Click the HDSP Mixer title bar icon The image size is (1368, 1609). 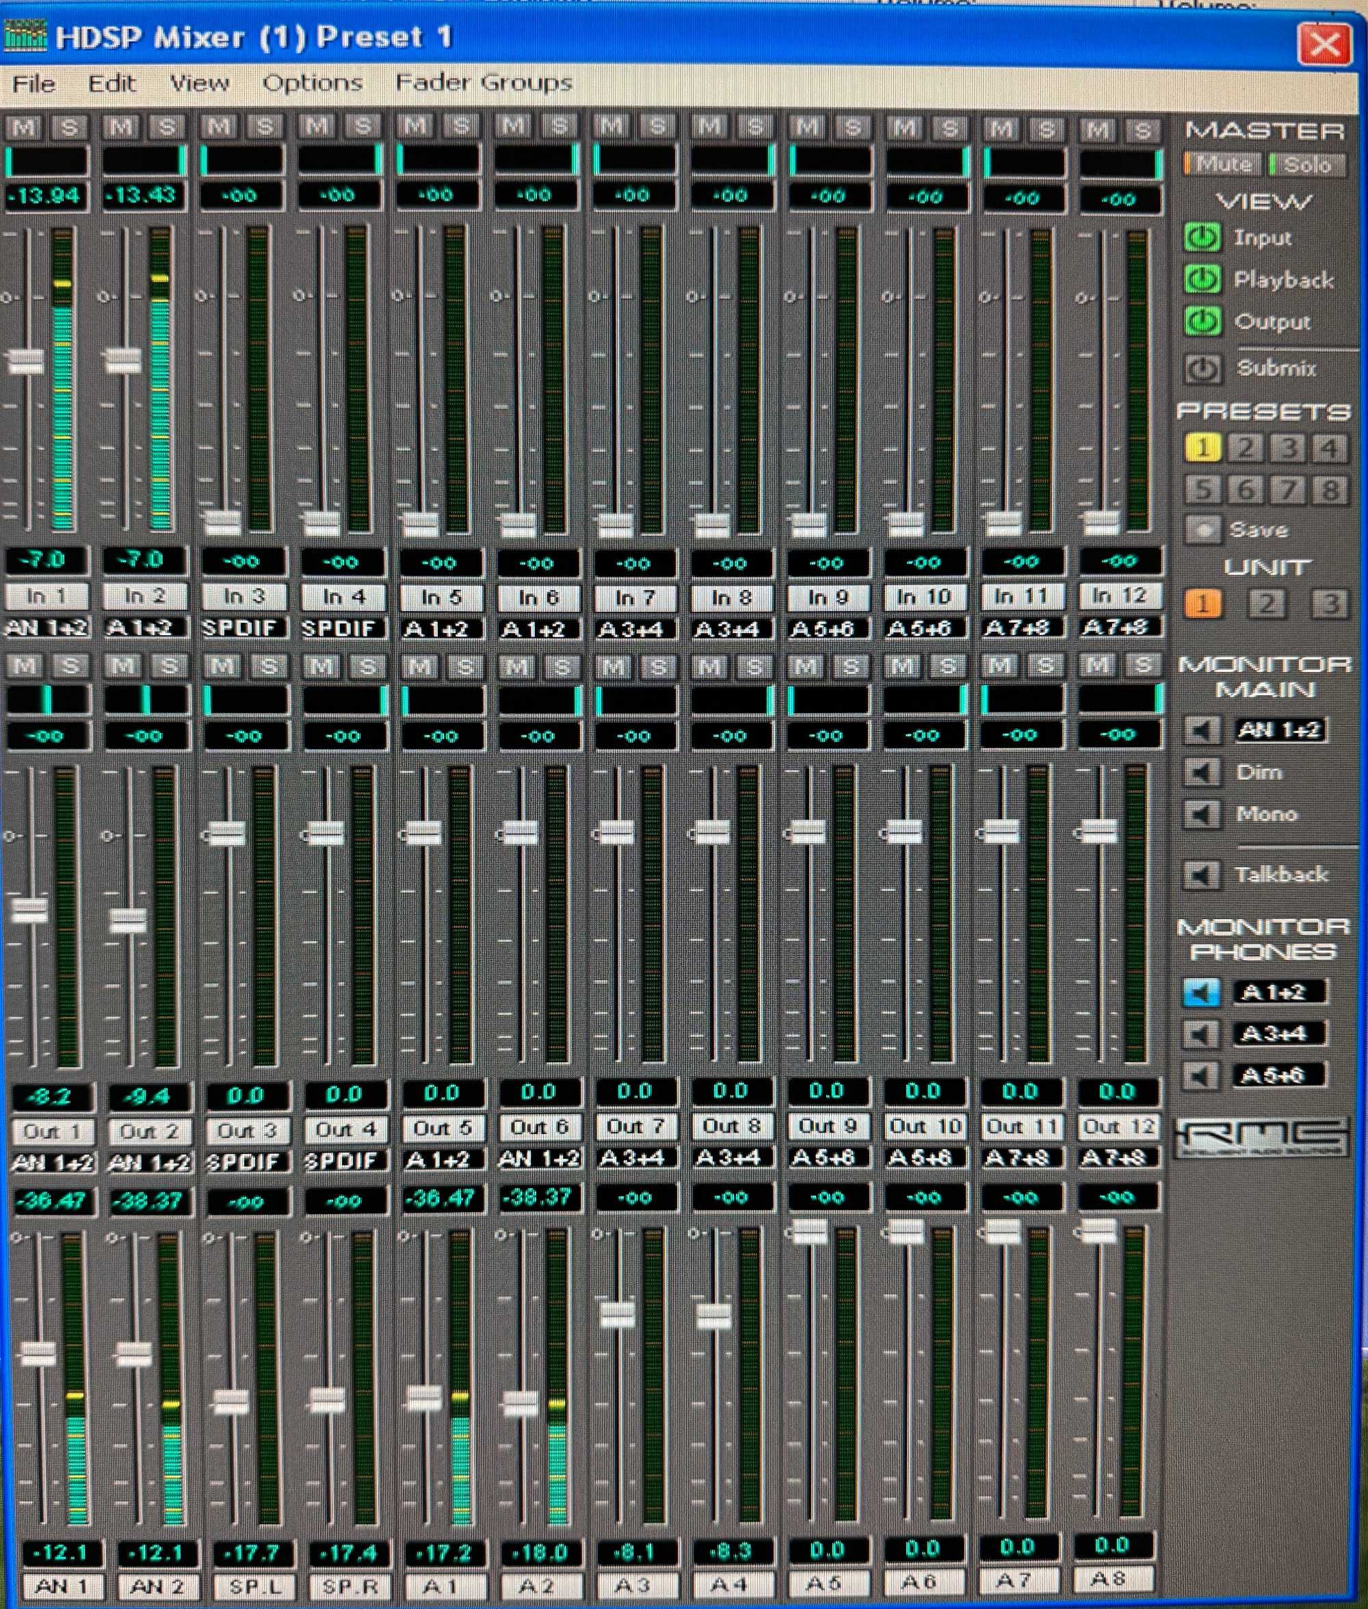(x=25, y=35)
